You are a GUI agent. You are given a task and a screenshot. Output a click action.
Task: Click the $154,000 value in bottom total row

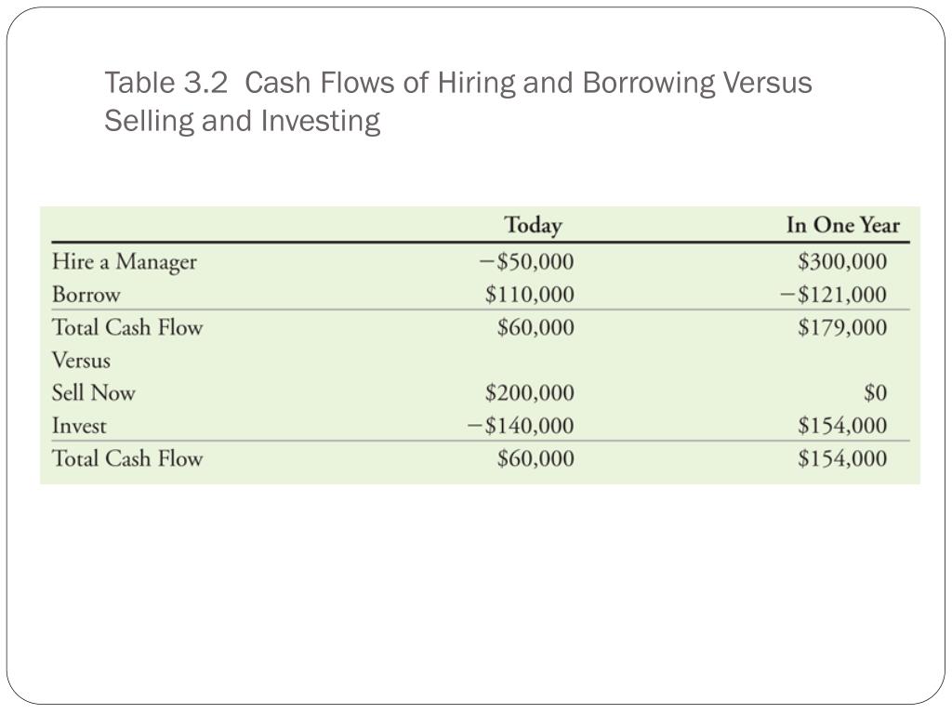pyautogui.click(x=842, y=458)
